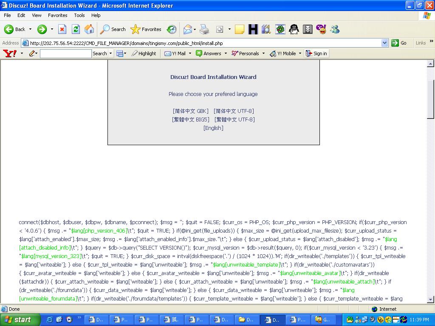Launch Windows Media Player quick launch icon

click(x=69, y=320)
